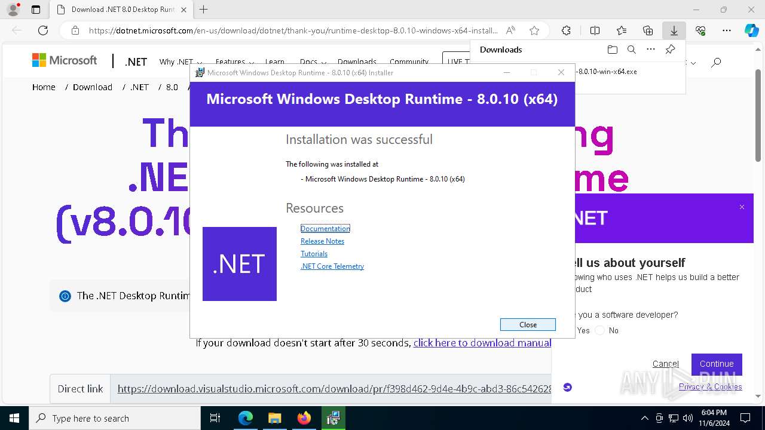
Task: Open the Community nav item
Action: click(409, 62)
